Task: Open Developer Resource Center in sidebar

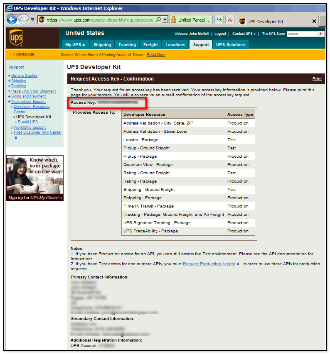Action: point(31,109)
